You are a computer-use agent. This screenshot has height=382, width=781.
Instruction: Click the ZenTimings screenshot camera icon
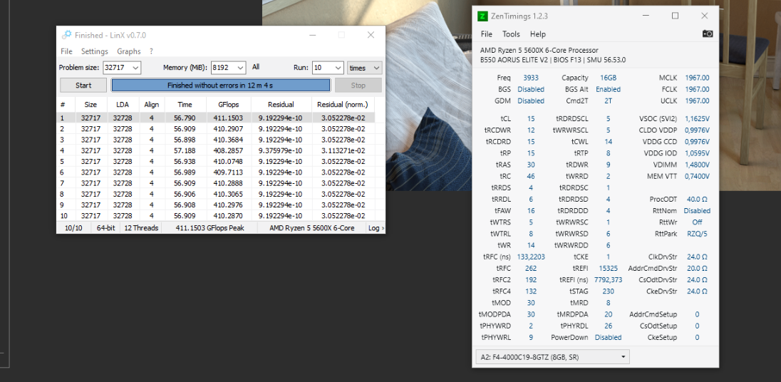coord(708,34)
